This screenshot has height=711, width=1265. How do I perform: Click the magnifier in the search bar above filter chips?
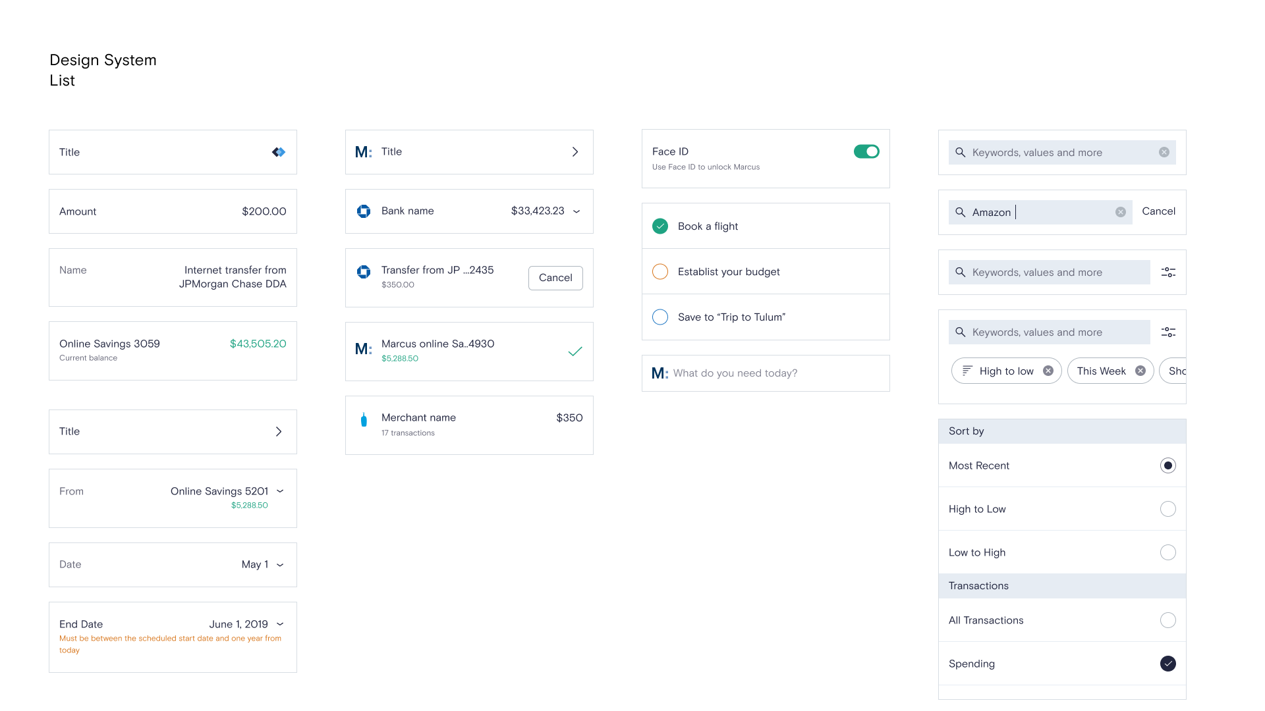961,332
